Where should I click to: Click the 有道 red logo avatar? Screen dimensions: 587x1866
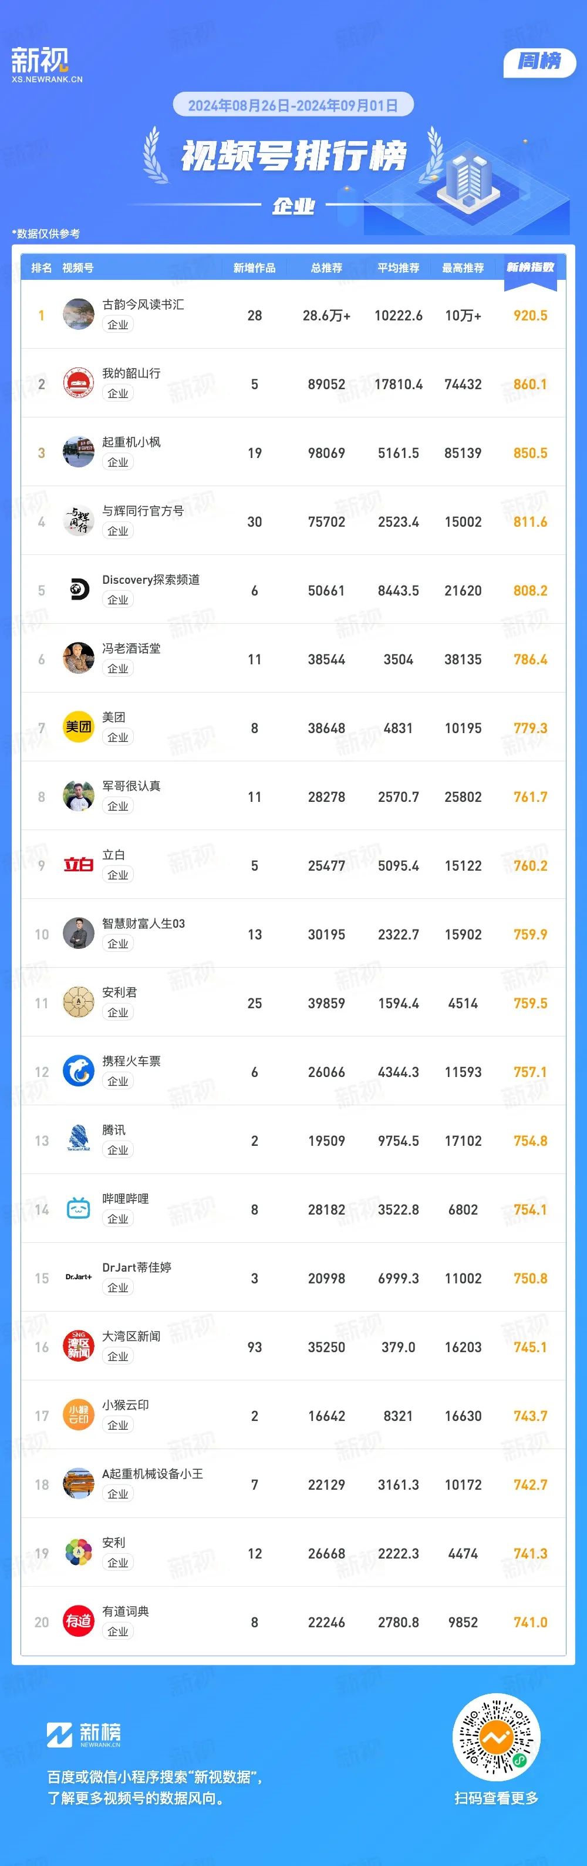pyautogui.click(x=78, y=1622)
